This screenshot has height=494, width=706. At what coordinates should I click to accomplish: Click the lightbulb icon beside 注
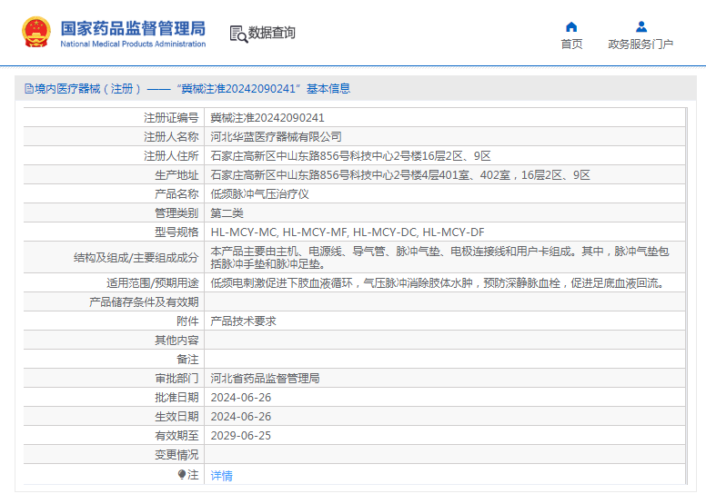pos(182,474)
